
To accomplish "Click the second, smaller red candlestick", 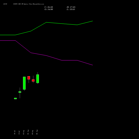I will (33, 80).
